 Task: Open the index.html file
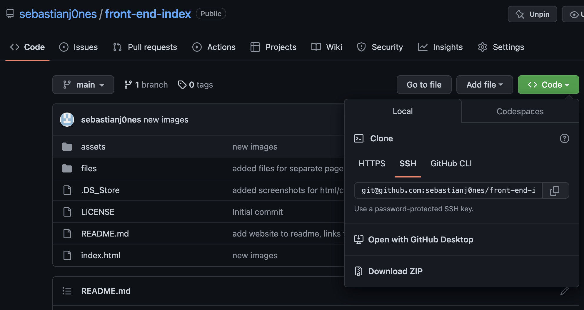click(101, 255)
